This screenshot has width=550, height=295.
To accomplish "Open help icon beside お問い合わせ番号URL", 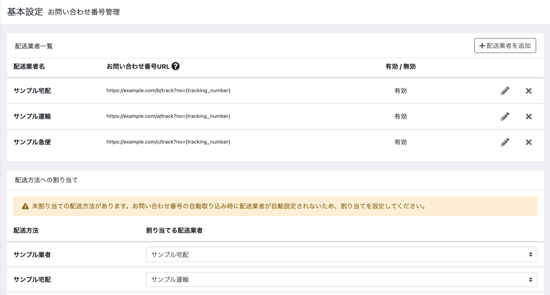I will [176, 66].
